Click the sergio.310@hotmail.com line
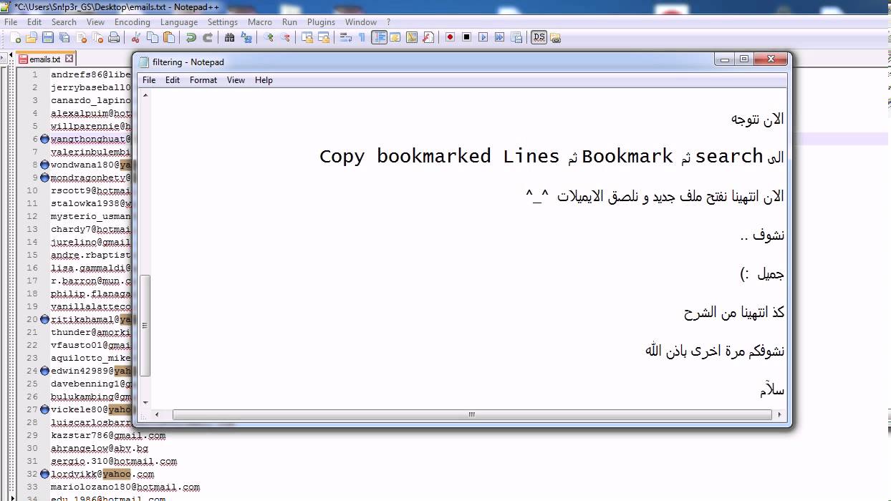The width and height of the screenshot is (891, 501). click(113, 461)
